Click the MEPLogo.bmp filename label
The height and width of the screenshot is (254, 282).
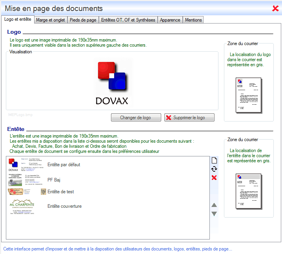pyautogui.click(x=20, y=115)
